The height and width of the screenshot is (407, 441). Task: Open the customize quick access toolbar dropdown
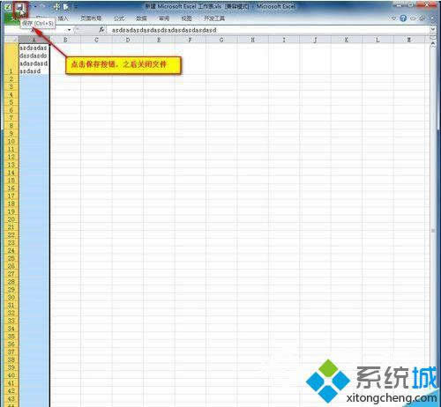pos(76,6)
